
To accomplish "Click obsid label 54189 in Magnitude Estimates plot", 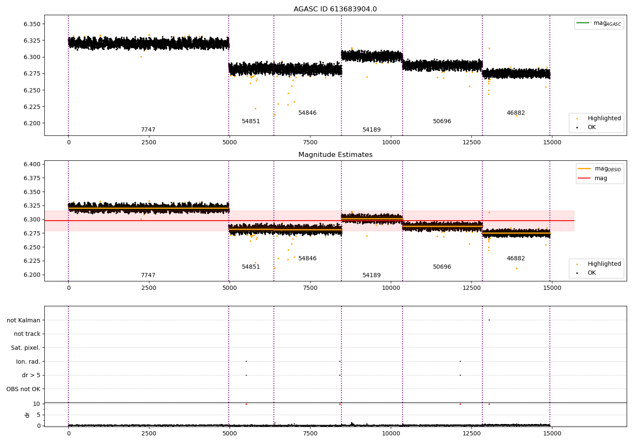I will [x=371, y=276].
